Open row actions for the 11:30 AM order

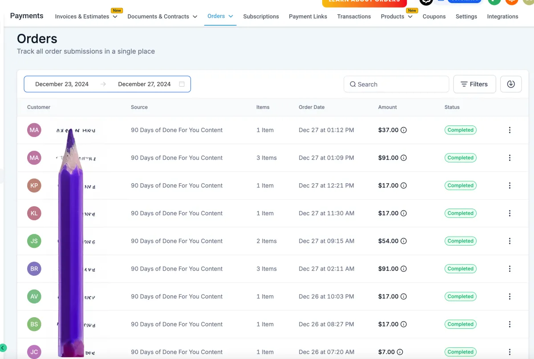click(510, 214)
